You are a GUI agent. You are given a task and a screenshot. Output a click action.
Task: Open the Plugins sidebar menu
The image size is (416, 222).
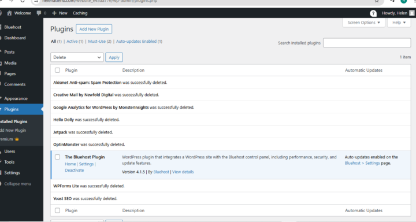click(x=12, y=109)
